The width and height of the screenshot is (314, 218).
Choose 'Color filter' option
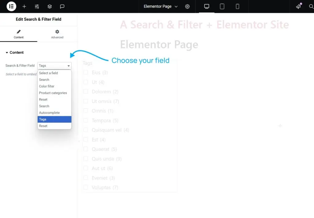55,86
